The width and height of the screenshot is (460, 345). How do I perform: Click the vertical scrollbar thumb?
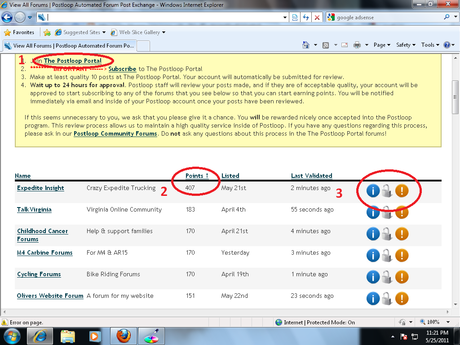[x=455, y=97]
